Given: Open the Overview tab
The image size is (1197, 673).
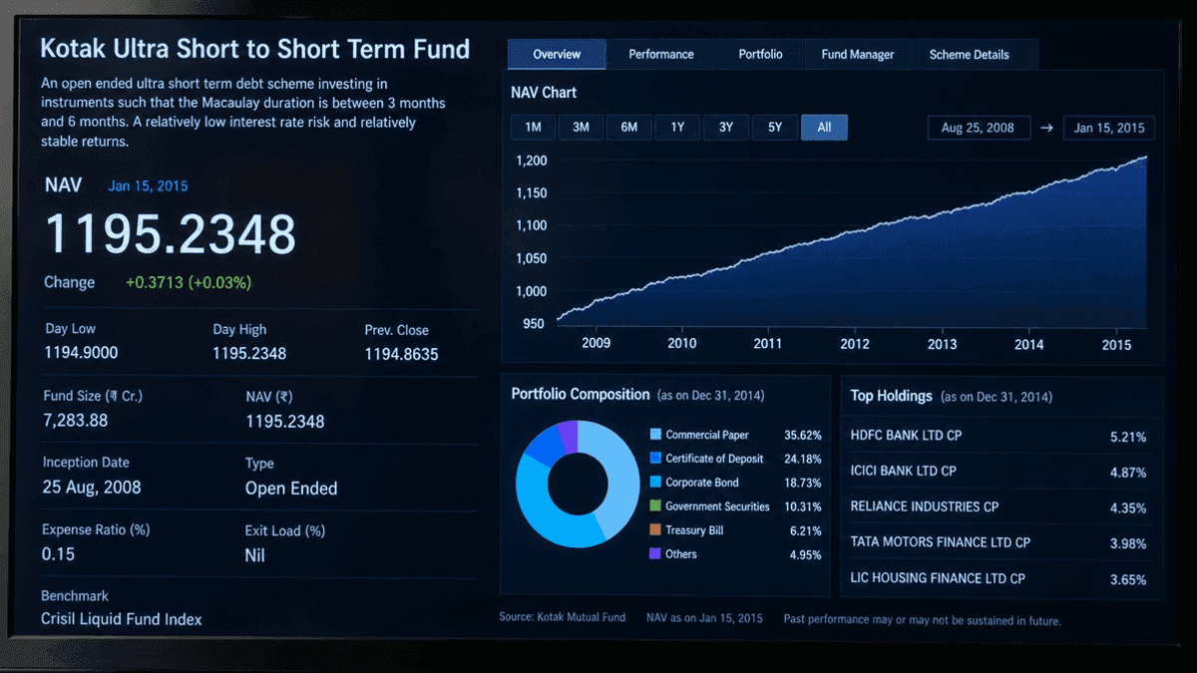Looking at the screenshot, I should tap(557, 54).
